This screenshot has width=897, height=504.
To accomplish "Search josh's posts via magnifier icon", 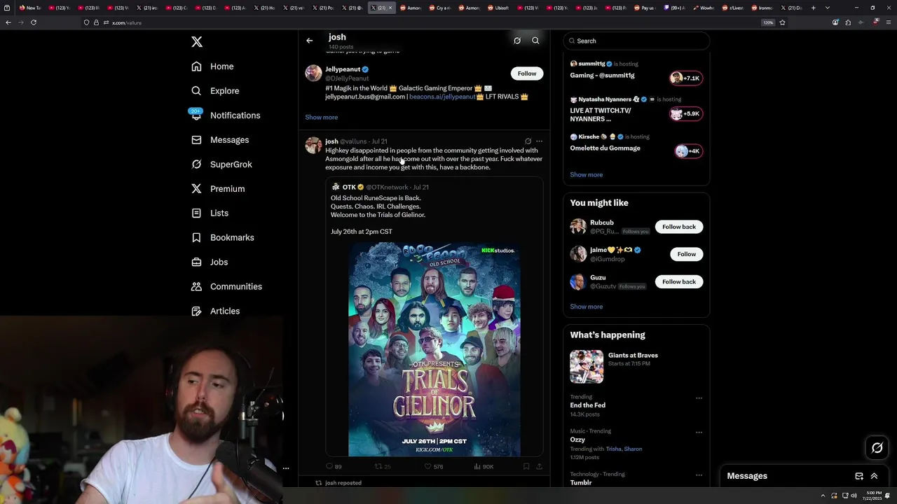I will point(535,41).
